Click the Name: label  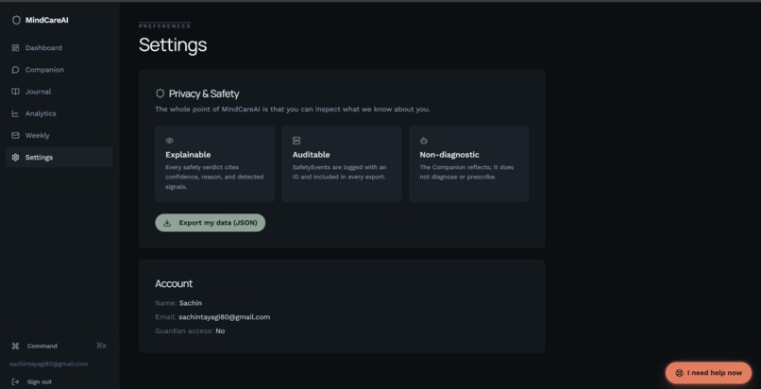(x=166, y=303)
